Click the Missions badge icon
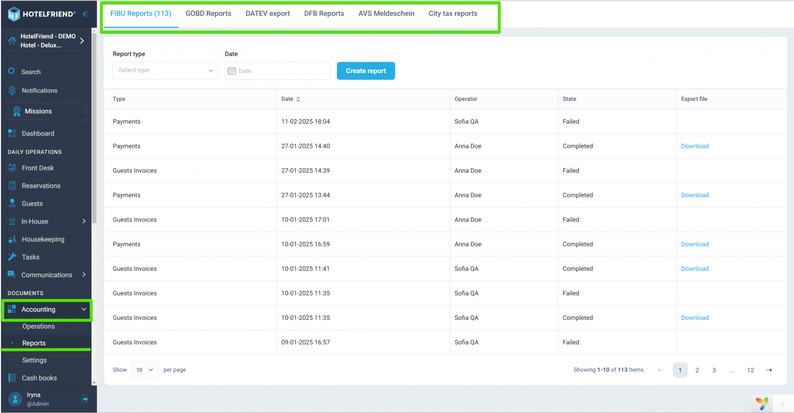The height and width of the screenshot is (413, 794). point(17,111)
